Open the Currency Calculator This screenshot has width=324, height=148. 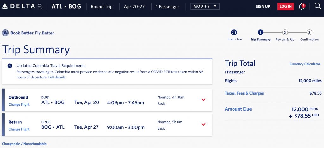[305, 64]
